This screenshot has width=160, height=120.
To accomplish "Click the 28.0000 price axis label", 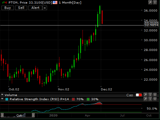I will click(x=151, y=50).
